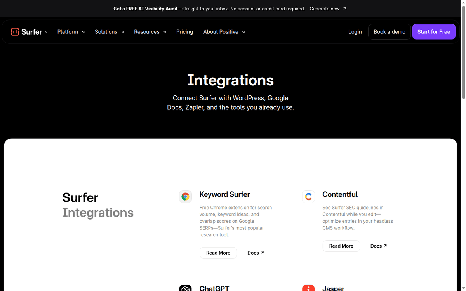
Task: Click Read More under Contentful
Action: pos(341,246)
